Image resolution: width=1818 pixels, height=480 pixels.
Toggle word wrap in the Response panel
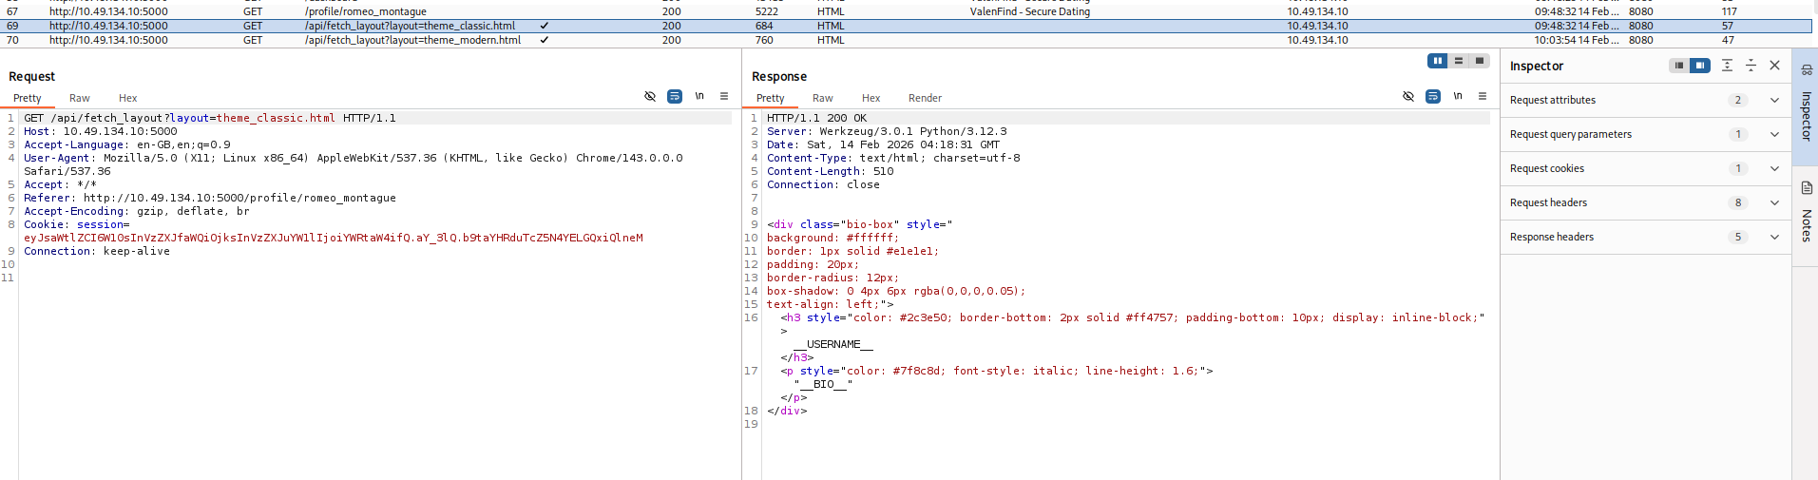[x=1433, y=96]
